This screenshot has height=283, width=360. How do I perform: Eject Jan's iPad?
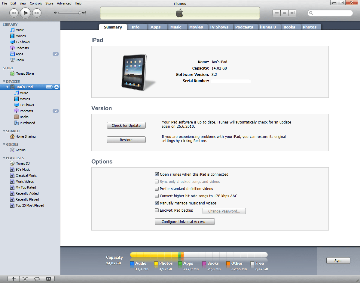(x=56, y=87)
